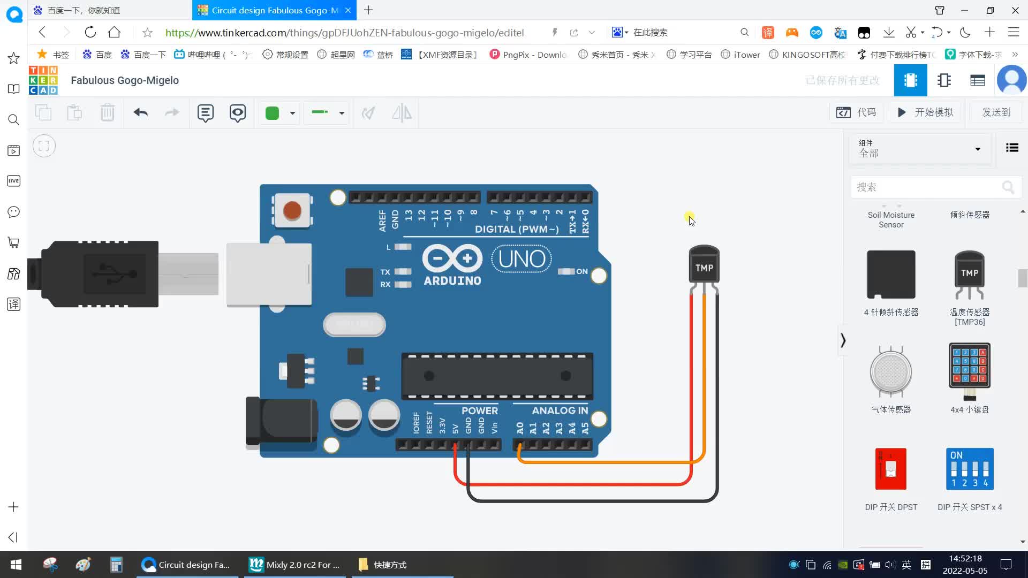Open the notes/annotation tool
This screenshot has height=578, width=1028.
pyautogui.click(x=206, y=113)
